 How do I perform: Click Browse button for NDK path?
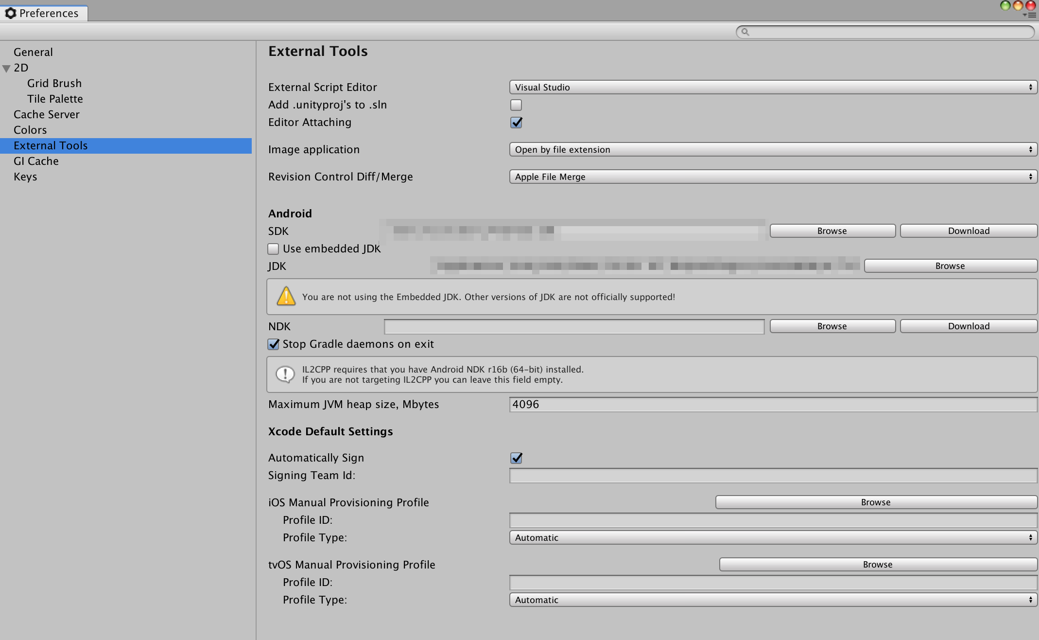(831, 326)
